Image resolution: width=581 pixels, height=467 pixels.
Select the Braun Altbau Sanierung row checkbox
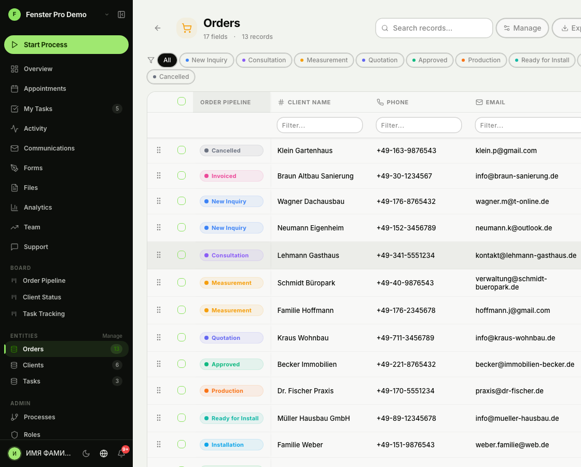pos(182,176)
